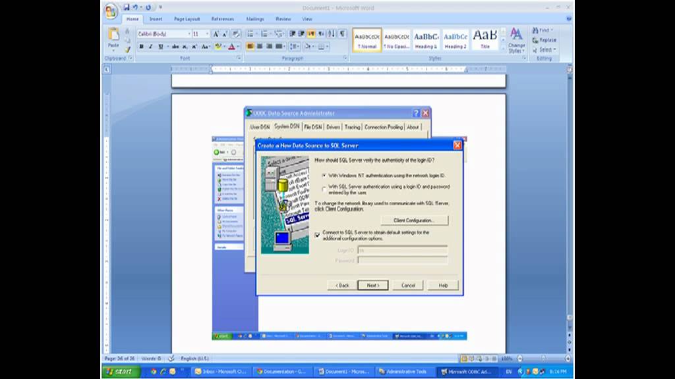Viewport: 675px width, 379px height.
Task: Apply Superscript formatting
Action: pos(194,47)
